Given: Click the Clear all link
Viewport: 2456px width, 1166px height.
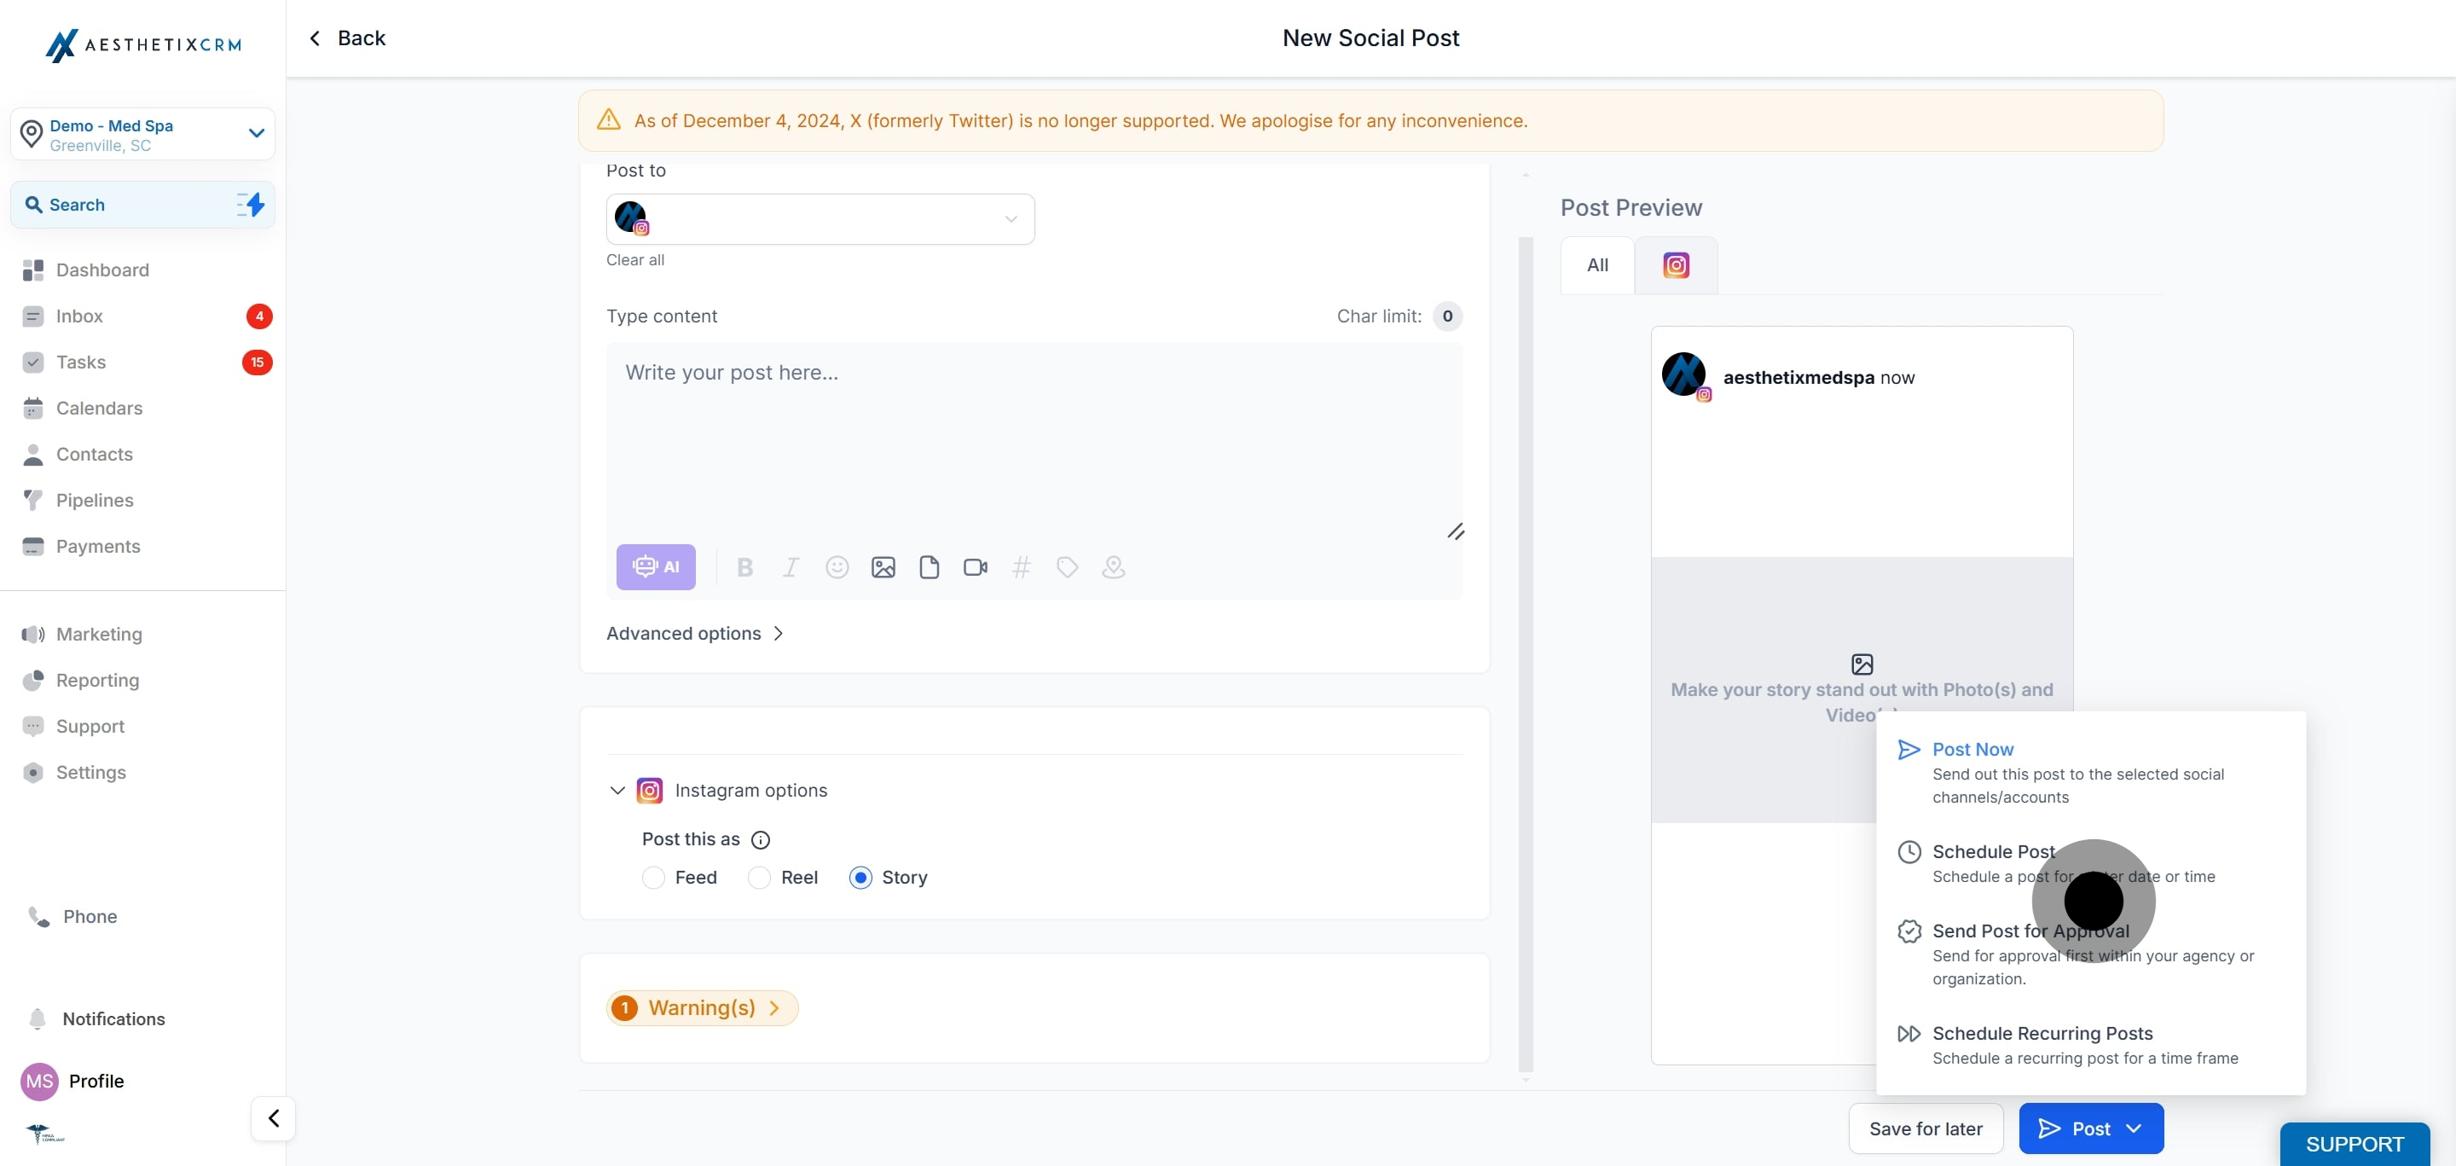Looking at the screenshot, I should [635, 259].
